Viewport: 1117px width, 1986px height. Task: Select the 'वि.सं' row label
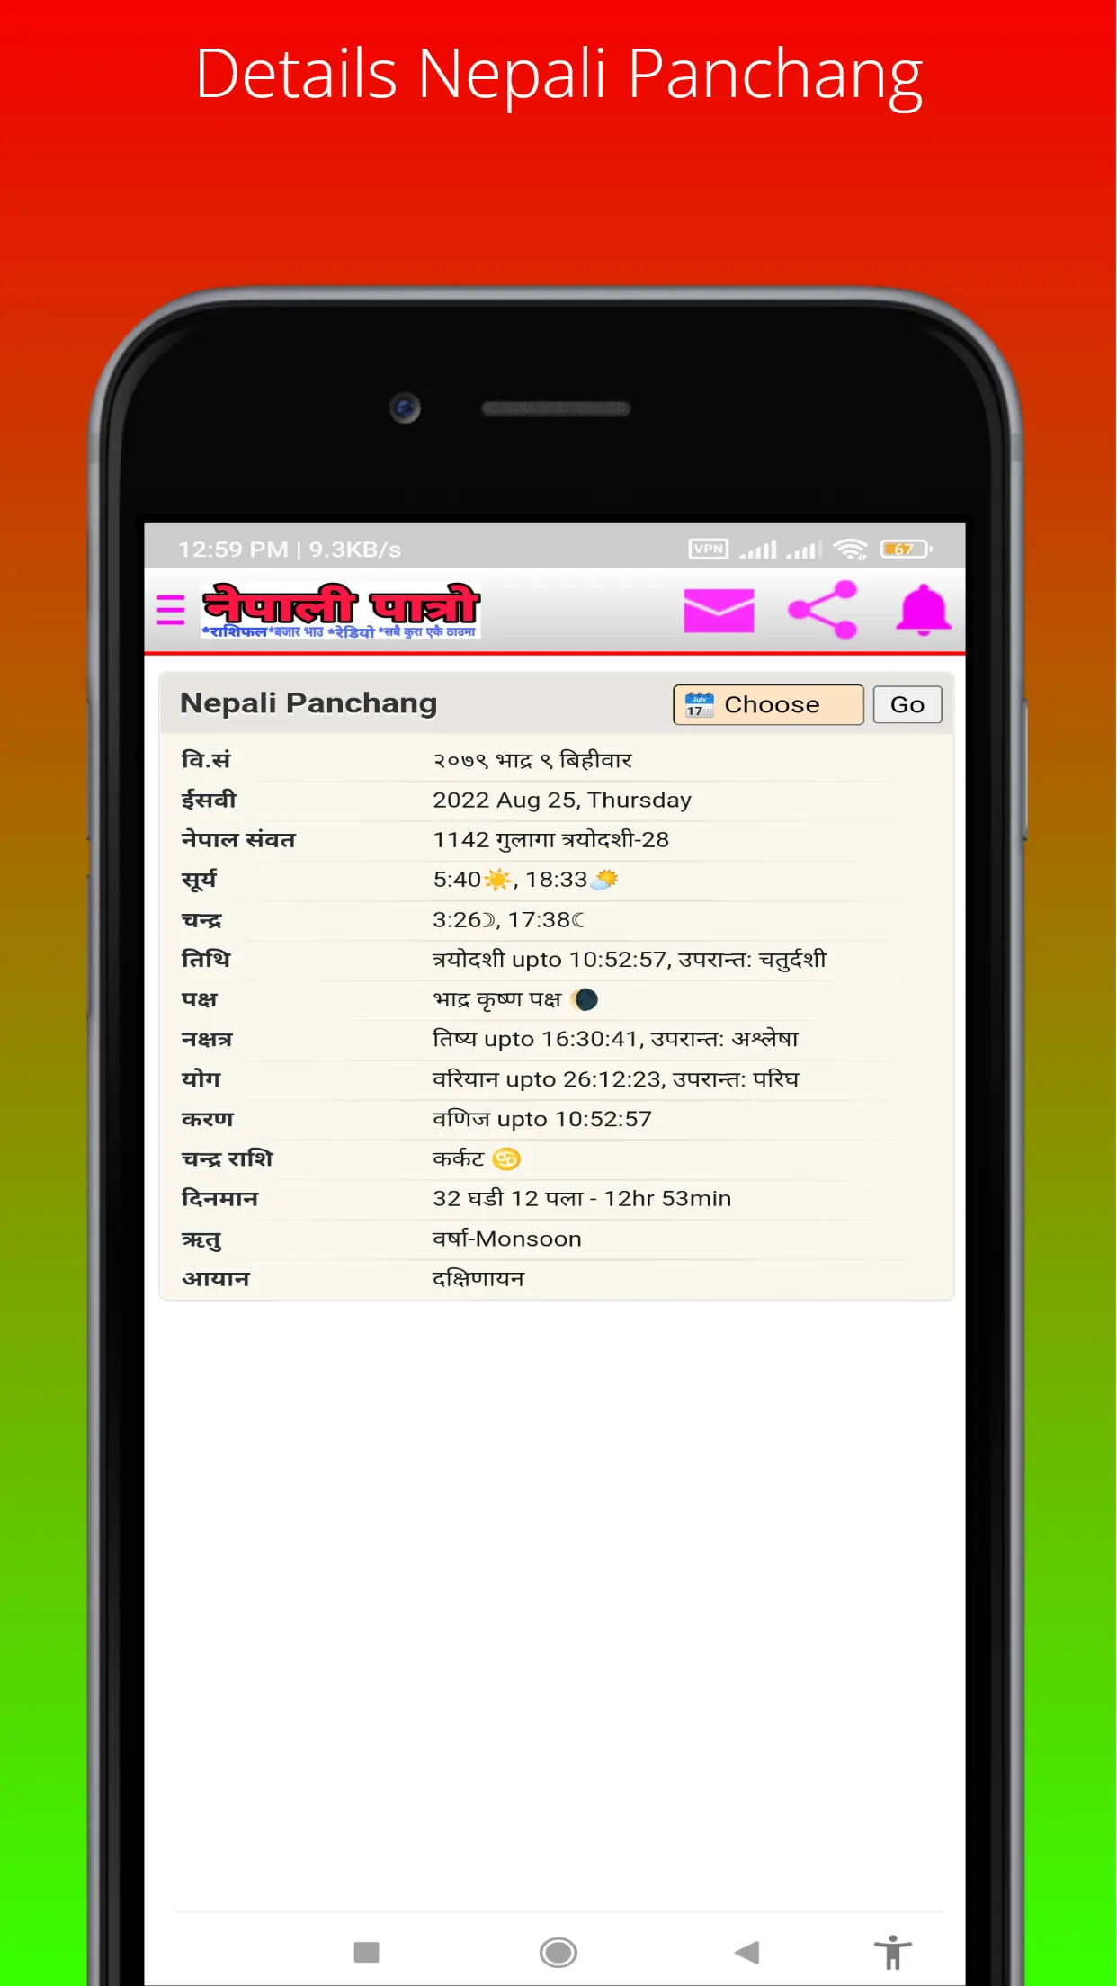[x=206, y=760]
